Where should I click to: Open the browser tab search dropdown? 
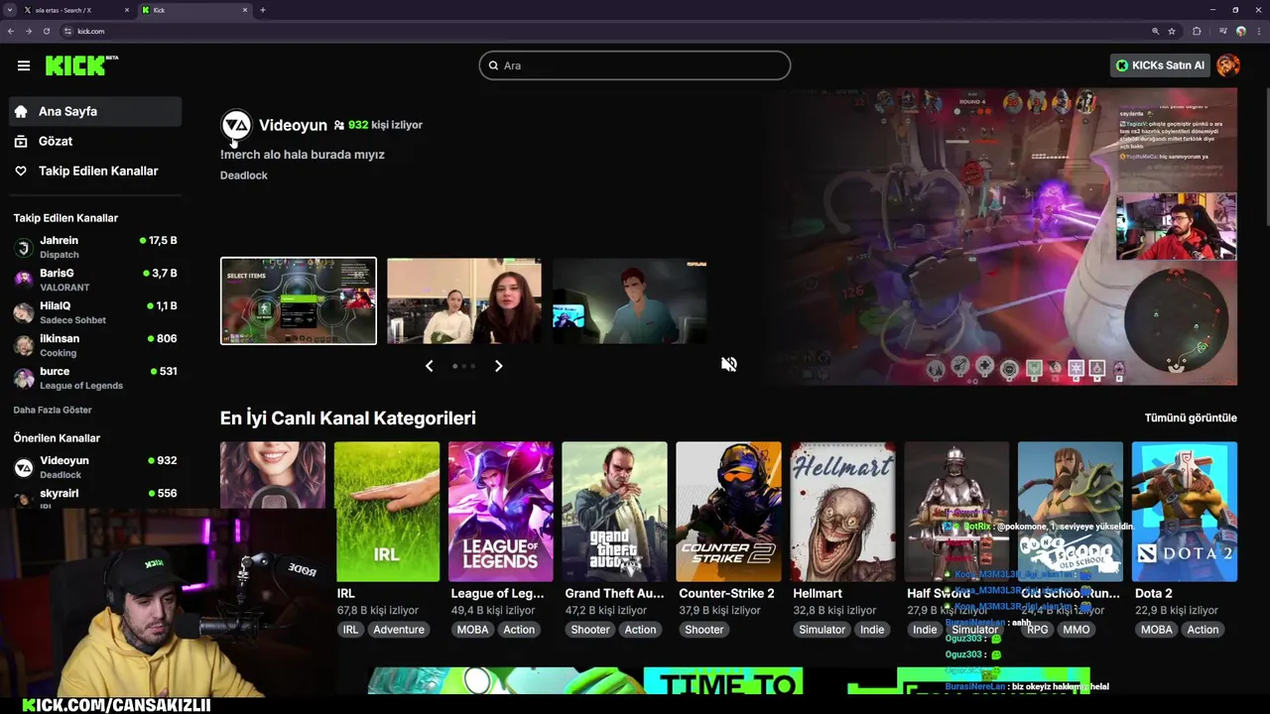[8, 10]
